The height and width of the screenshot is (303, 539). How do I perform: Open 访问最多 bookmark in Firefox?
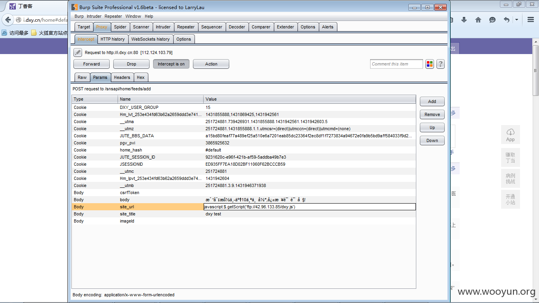pos(15,33)
